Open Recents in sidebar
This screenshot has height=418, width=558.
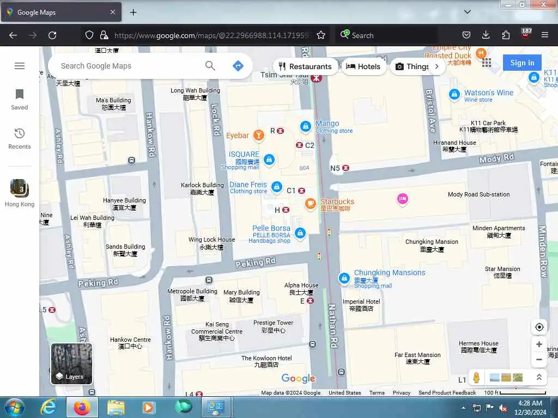[x=20, y=139]
